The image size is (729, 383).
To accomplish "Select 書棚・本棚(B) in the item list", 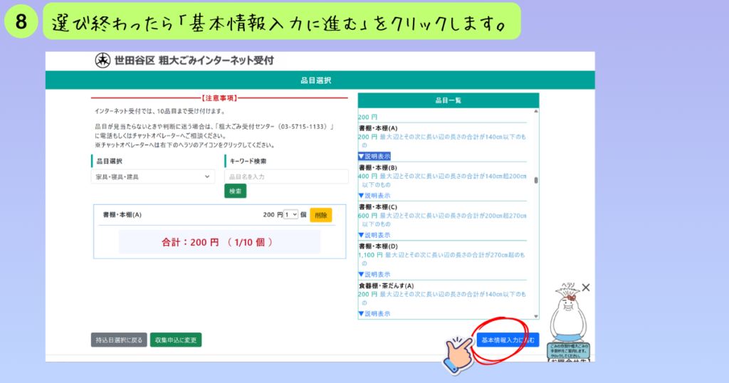I will tap(378, 168).
